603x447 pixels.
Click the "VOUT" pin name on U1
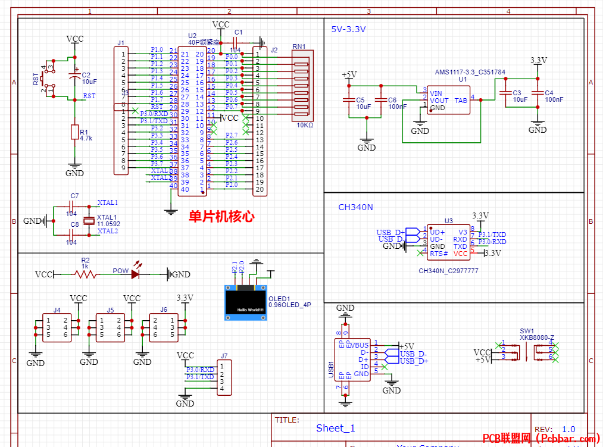[439, 101]
